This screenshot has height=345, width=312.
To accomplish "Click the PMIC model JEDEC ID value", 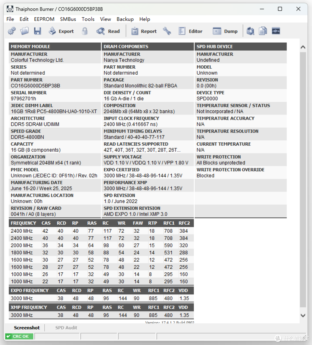I will 54,176.
